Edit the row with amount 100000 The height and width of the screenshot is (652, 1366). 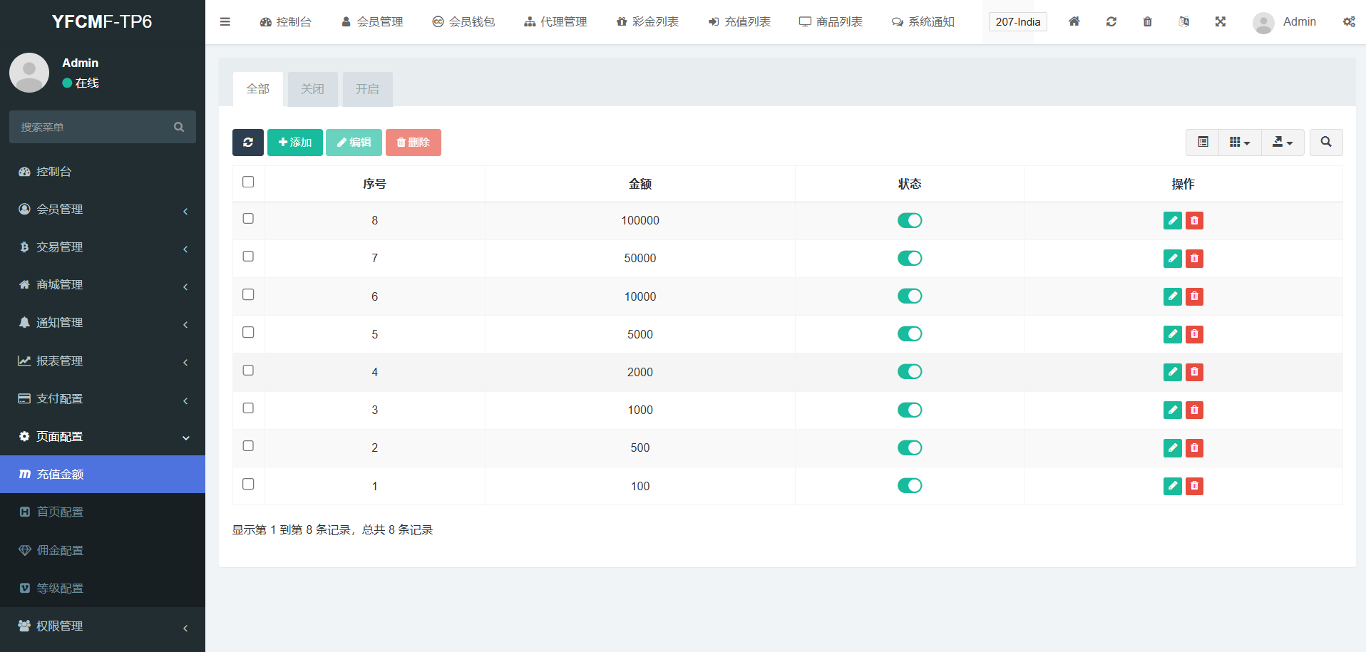tap(1172, 221)
